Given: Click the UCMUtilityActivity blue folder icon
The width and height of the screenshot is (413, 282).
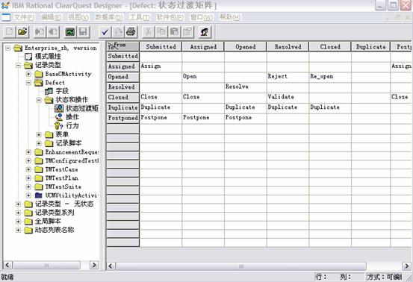Looking at the screenshot, I should [x=38, y=195].
